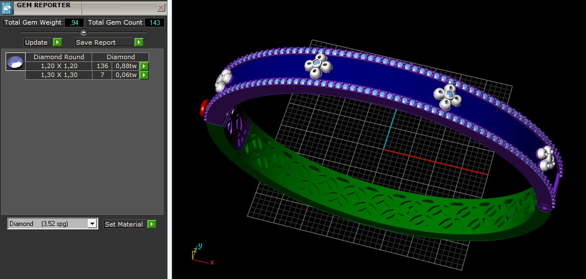The width and height of the screenshot is (586, 279).
Task: Select the 1,30 X 1,30 size cell
Action: tap(59, 75)
